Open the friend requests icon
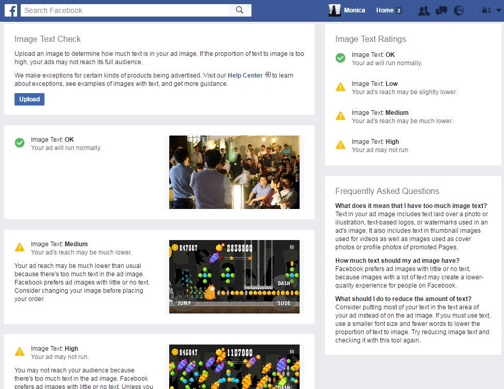The height and width of the screenshot is (389, 504). click(423, 10)
